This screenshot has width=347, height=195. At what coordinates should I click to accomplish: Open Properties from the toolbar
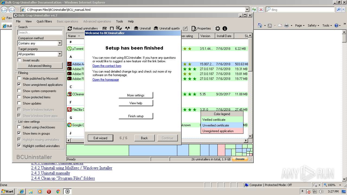click(201, 28)
